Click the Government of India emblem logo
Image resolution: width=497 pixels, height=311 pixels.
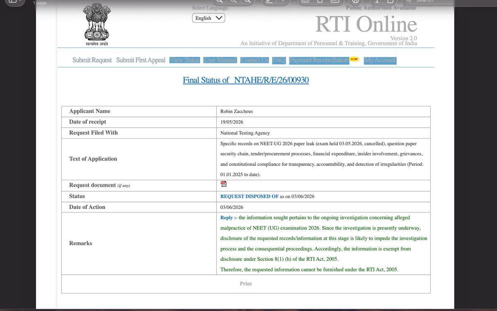[97, 24]
